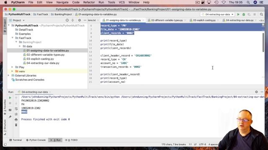Screen dimensions: 268x150
Task: Switch to 04-extracting-our-data.py editor tab
Action: 240,20
